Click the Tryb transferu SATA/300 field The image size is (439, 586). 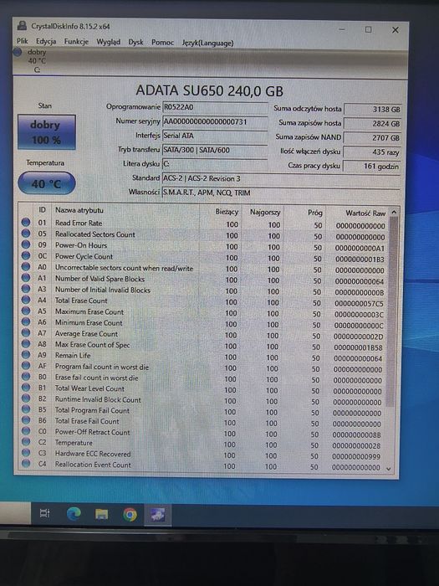pyautogui.click(x=215, y=150)
